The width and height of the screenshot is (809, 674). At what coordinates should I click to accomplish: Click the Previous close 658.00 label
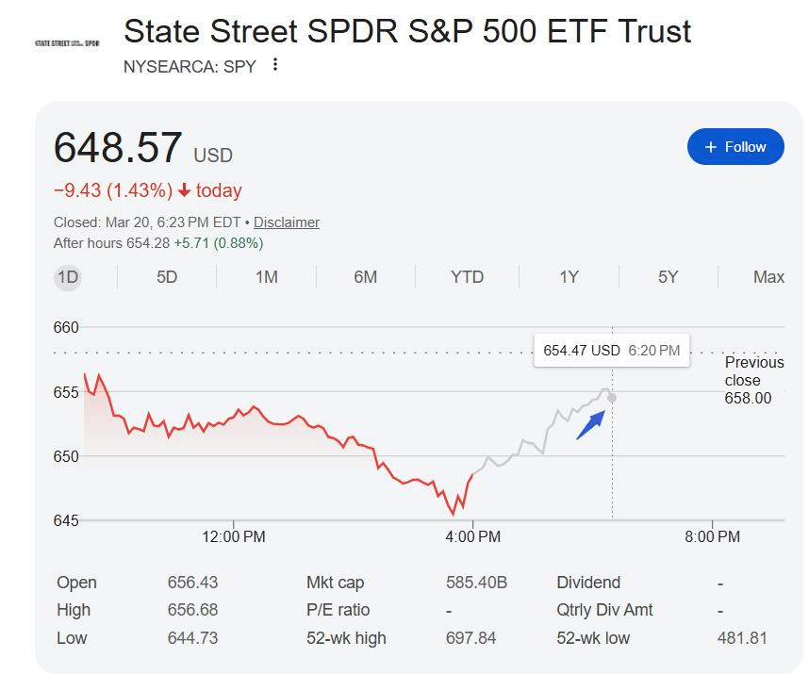[x=753, y=380]
